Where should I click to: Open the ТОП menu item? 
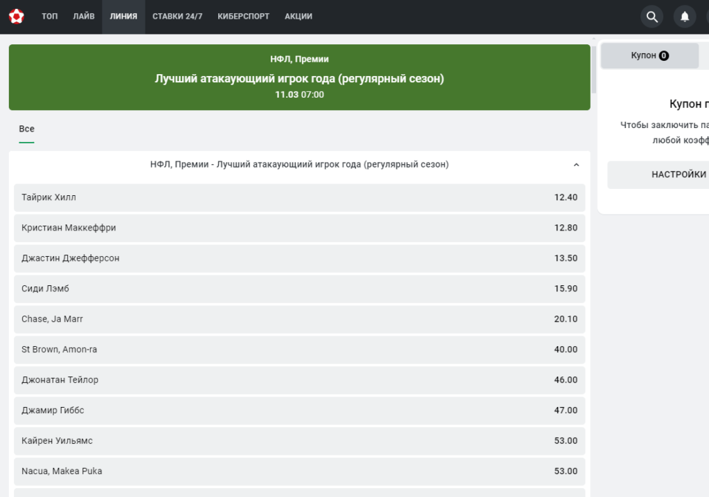[50, 17]
